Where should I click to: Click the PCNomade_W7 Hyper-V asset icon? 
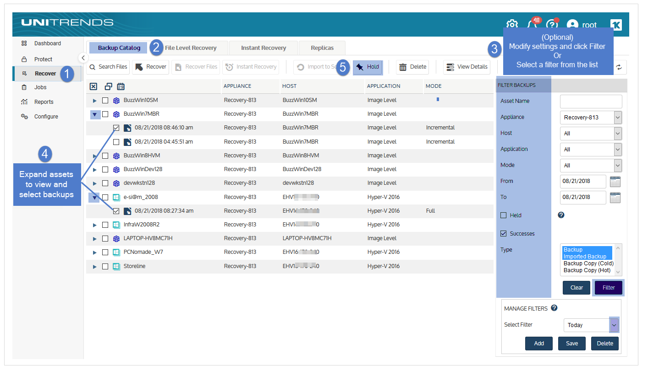click(116, 252)
